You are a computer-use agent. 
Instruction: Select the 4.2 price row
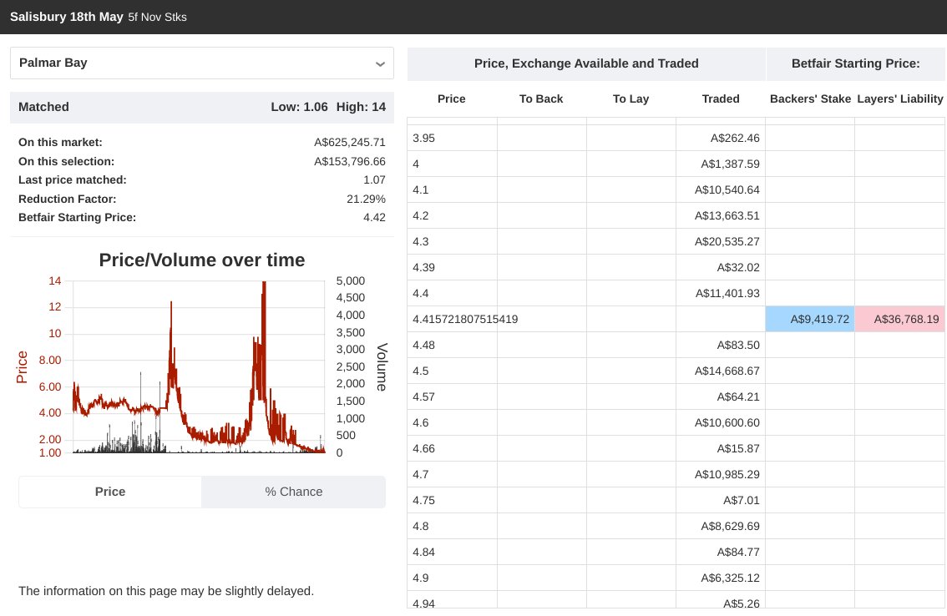pos(676,216)
